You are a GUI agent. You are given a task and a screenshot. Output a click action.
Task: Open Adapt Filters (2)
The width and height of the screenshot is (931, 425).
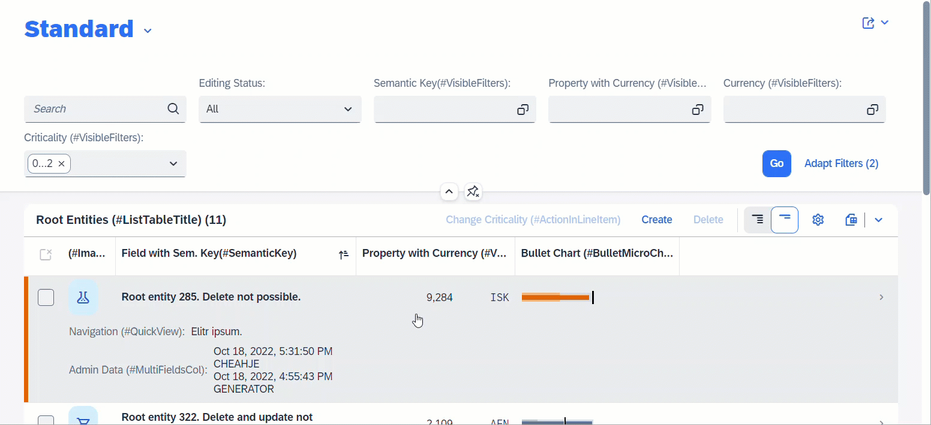pyautogui.click(x=841, y=163)
